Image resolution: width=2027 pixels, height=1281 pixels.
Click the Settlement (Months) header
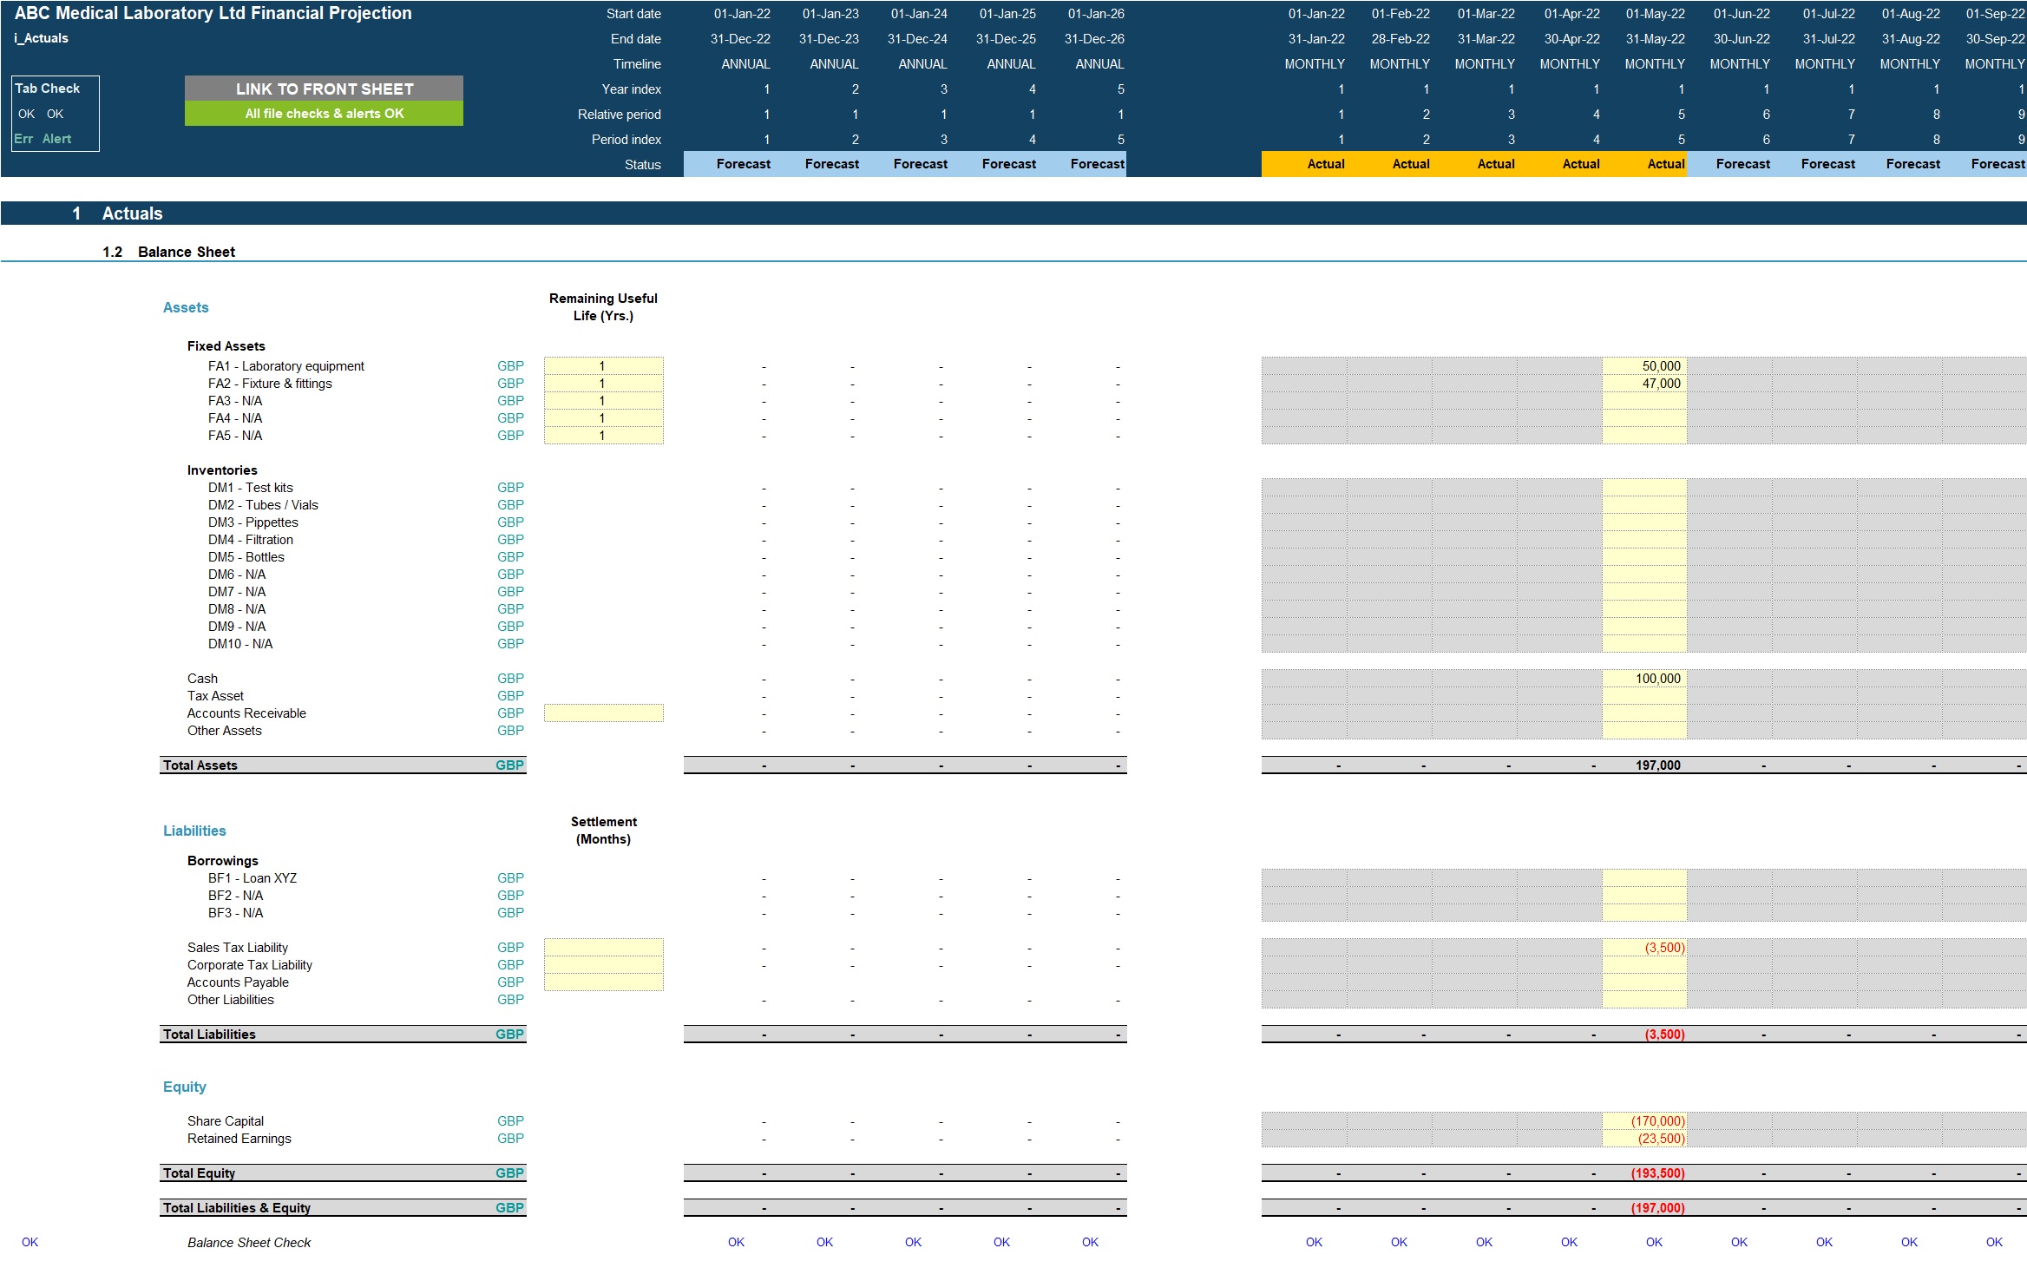(x=604, y=831)
